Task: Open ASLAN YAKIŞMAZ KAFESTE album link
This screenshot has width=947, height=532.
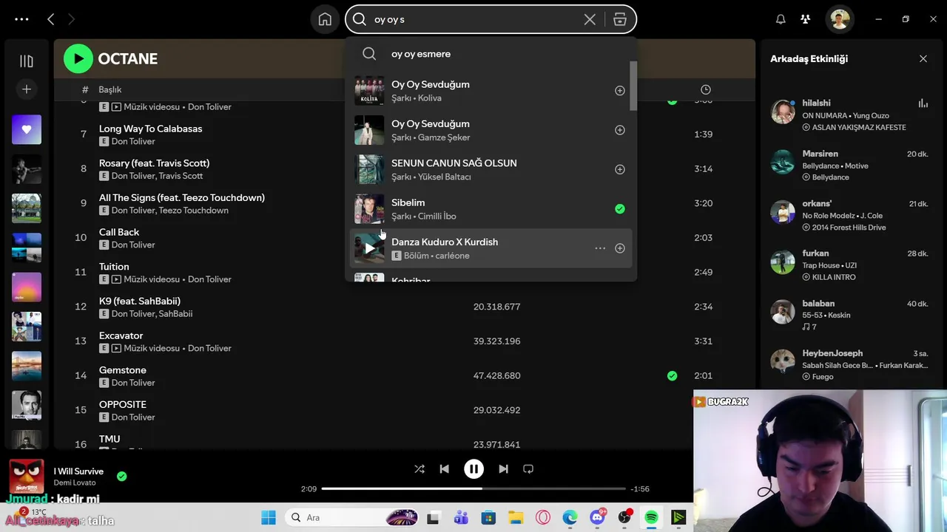Action: coord(859,127)
